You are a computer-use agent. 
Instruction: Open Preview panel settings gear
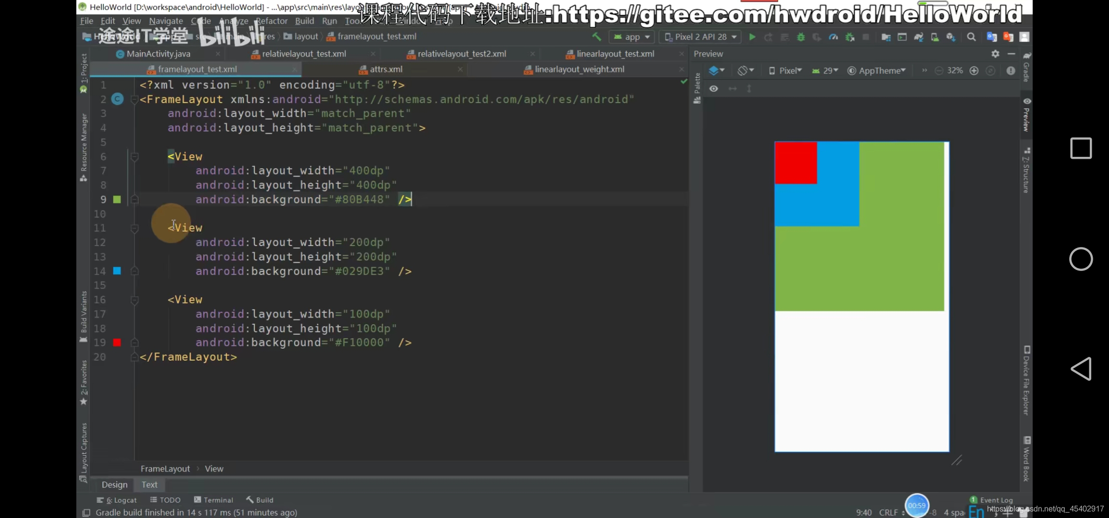(995, 54)
